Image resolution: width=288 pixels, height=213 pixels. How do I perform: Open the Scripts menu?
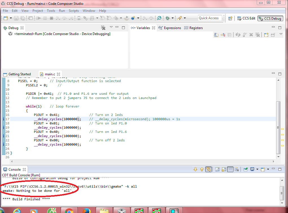click(x=74, y=11)
